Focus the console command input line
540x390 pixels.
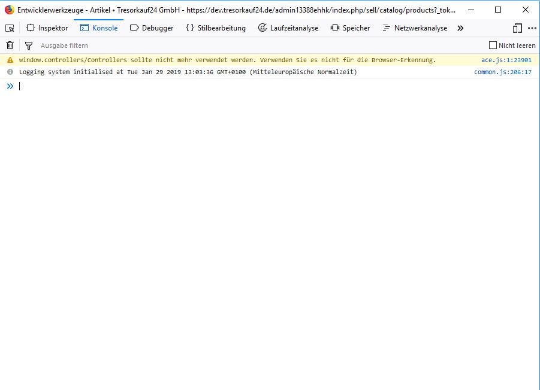point(276,86)
